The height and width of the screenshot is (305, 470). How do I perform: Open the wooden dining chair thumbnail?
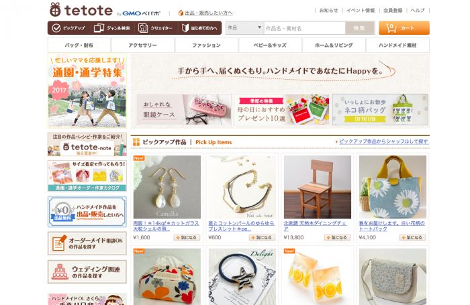(x=318, y=187)
